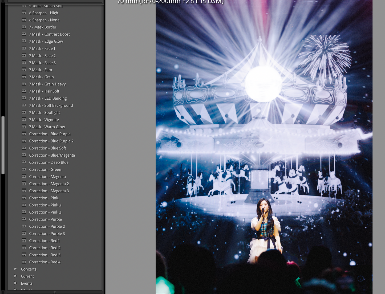Click the left panel vertical scrollbar thumb

coord(3,145)
